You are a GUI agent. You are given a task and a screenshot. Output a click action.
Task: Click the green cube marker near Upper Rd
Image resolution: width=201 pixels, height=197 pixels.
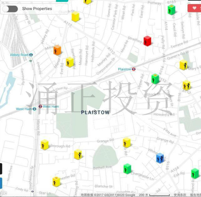155,79
